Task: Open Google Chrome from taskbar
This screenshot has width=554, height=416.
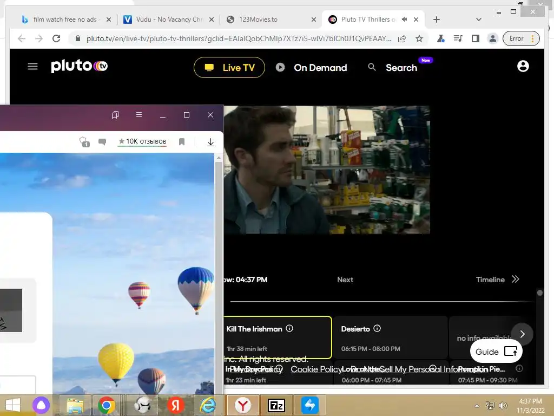Action: (107, 405)
